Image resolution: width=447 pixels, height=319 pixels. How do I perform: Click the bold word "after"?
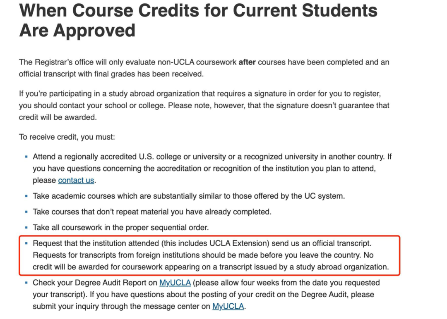[x=247, y=62]
